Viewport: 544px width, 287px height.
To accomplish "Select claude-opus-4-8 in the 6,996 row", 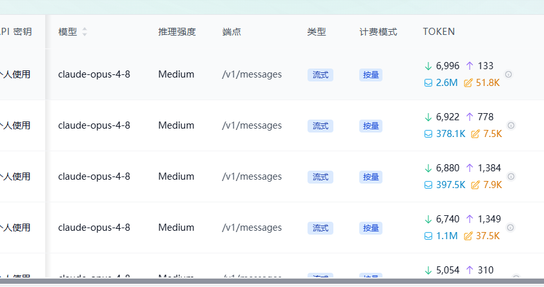I will [94, 74].
